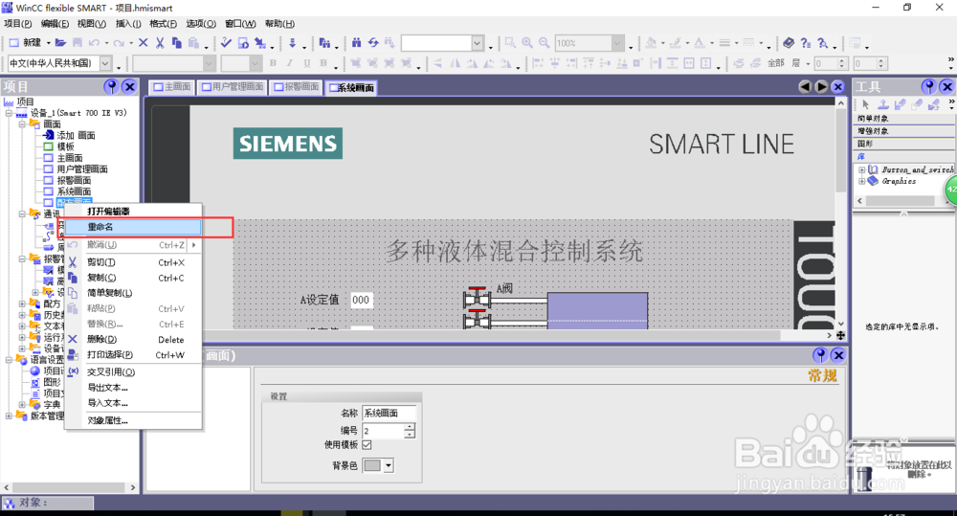
Task: Click the Undo arrow in the toolbar
Action: pyautogui.click(x=94, y=43)
